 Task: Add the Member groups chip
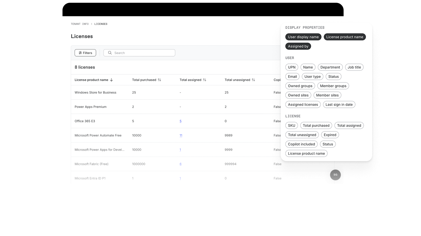[333, 86]
